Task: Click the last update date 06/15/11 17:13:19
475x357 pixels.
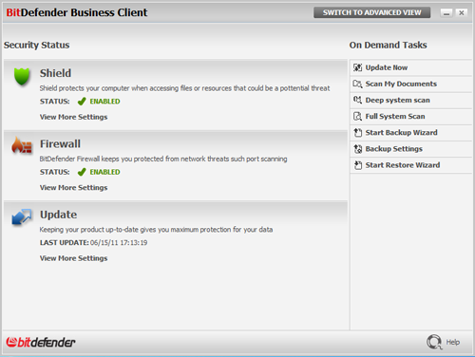Action: (119, 243)
